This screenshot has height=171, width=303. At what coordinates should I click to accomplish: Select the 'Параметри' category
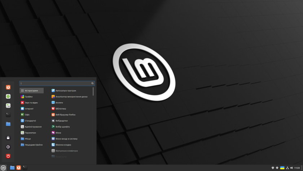point(32,133)
